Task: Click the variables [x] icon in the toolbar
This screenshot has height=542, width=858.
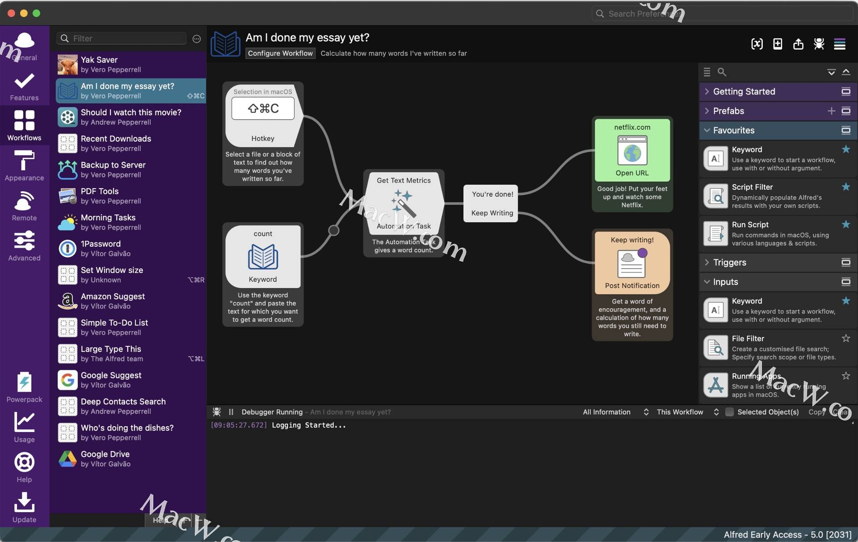Action: click(757, 44)
